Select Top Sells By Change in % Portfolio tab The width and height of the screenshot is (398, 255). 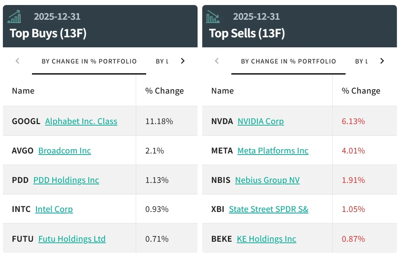pyautogui.click(x=288, y=61)
